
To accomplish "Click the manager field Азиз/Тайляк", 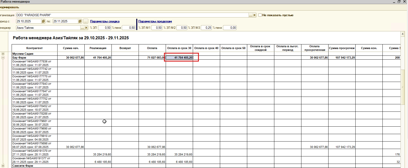I will [x=48, y=28].
